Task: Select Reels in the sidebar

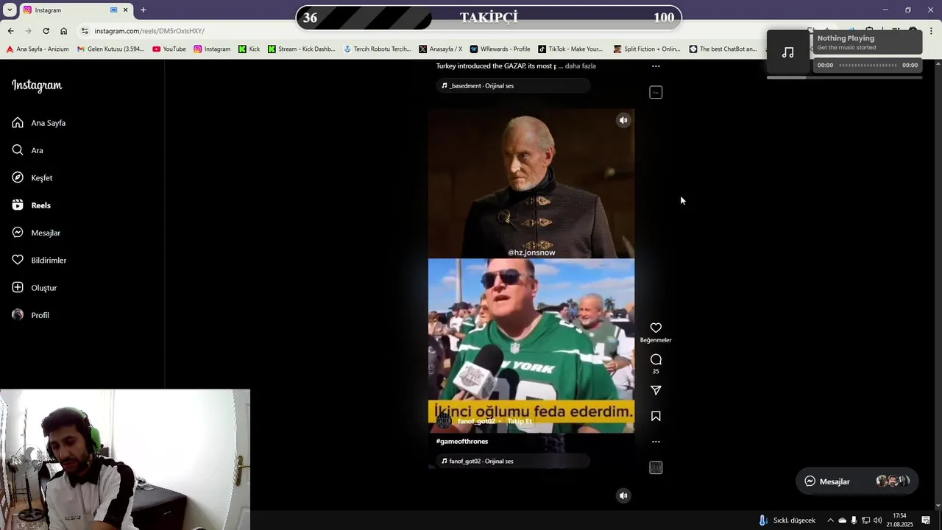Action: point(32,205)
